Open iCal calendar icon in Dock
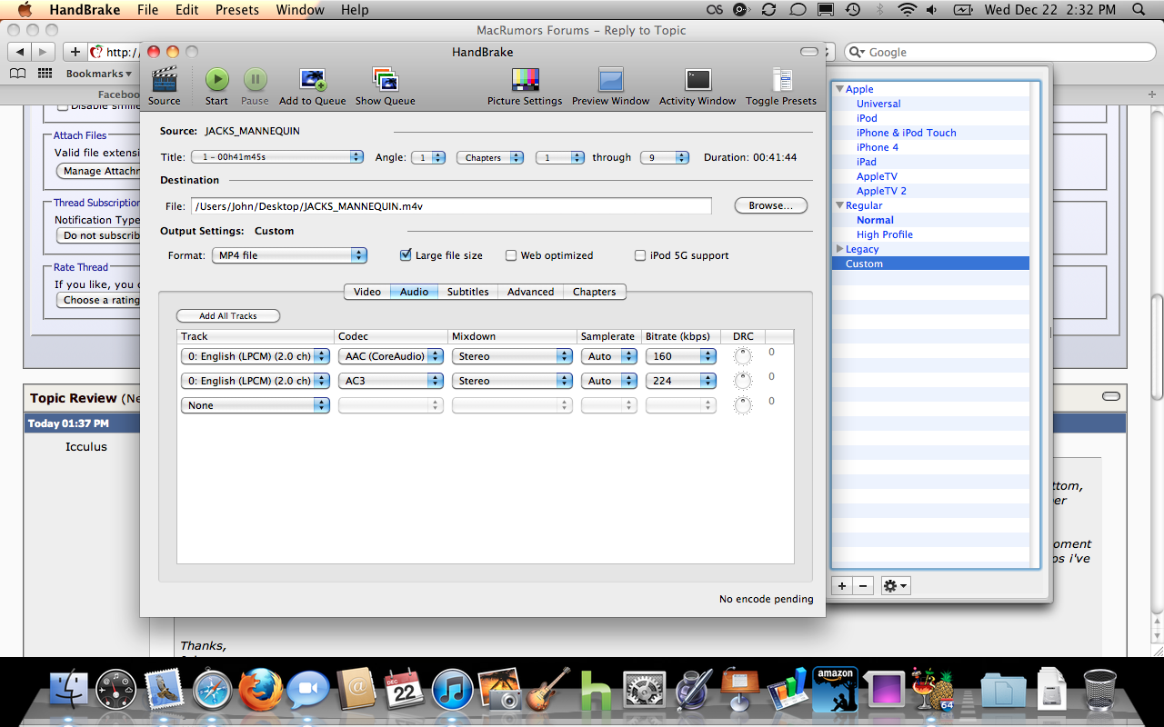Viewport: 1164px width, 727px height. [x=405, y=691]
